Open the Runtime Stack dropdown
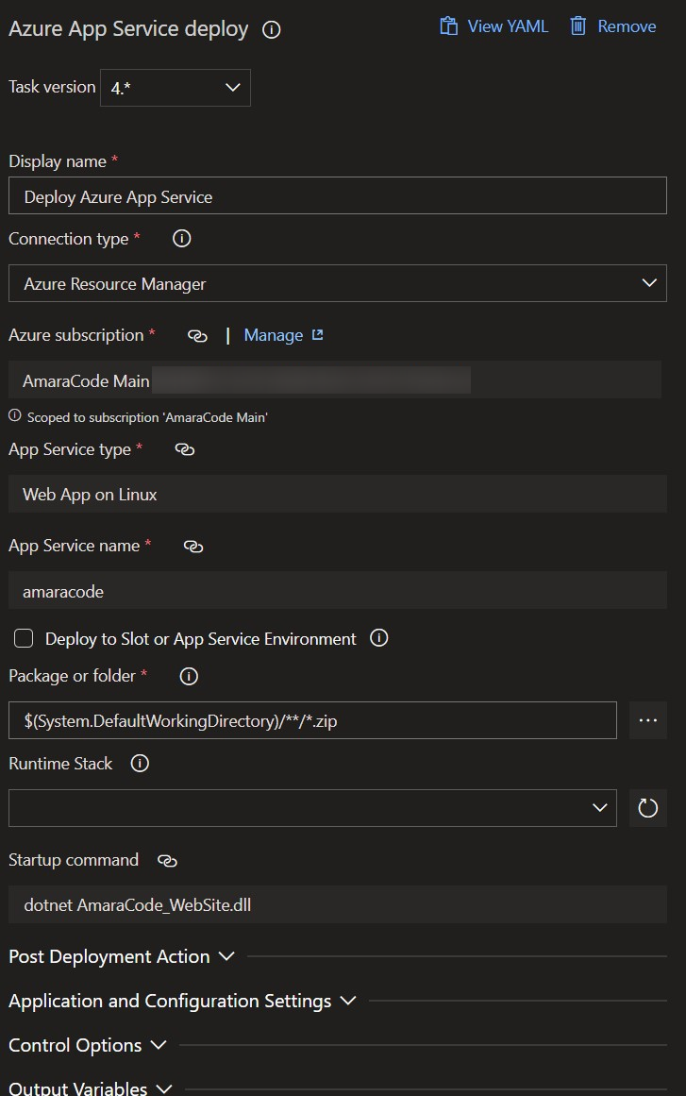This screenshot has width=686, height=1096. pos(312,808)
